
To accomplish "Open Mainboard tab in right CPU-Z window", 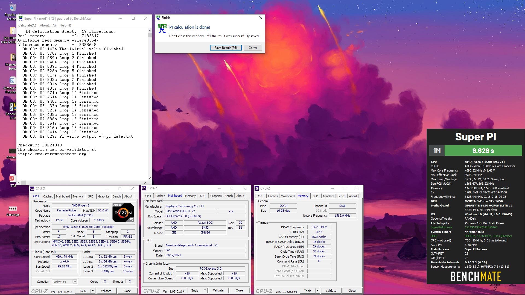I will coord(288,196).
